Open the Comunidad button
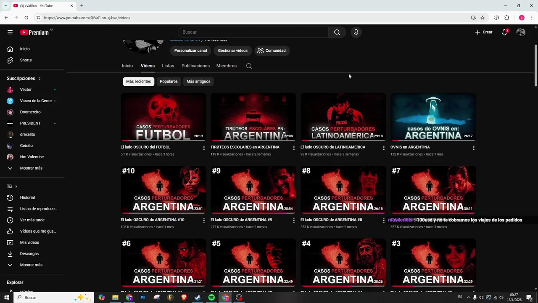The image size is (538, 303). pos(272,50)
